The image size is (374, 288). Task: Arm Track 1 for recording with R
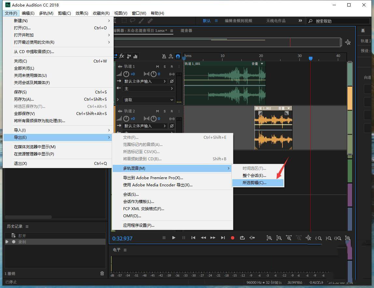(x=172, y=66)
